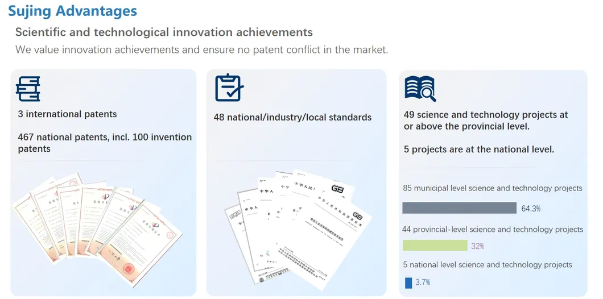Select the Scientific and technological innovation achievements subtitle

click(164, 32)
